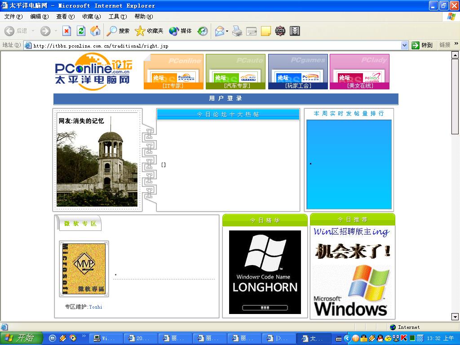
Task: Click the URL address input field
Action: click(x=217, y=45)
